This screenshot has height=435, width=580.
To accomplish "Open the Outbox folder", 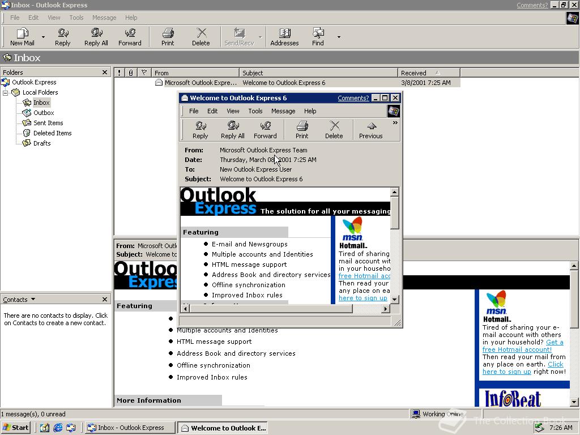I will 44,113.
